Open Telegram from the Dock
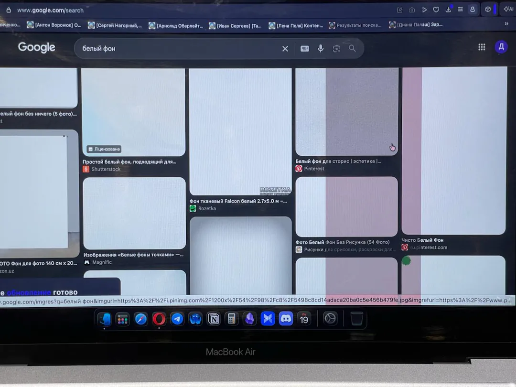The height and width of the screenshot is (387, 516). [177, 319]
